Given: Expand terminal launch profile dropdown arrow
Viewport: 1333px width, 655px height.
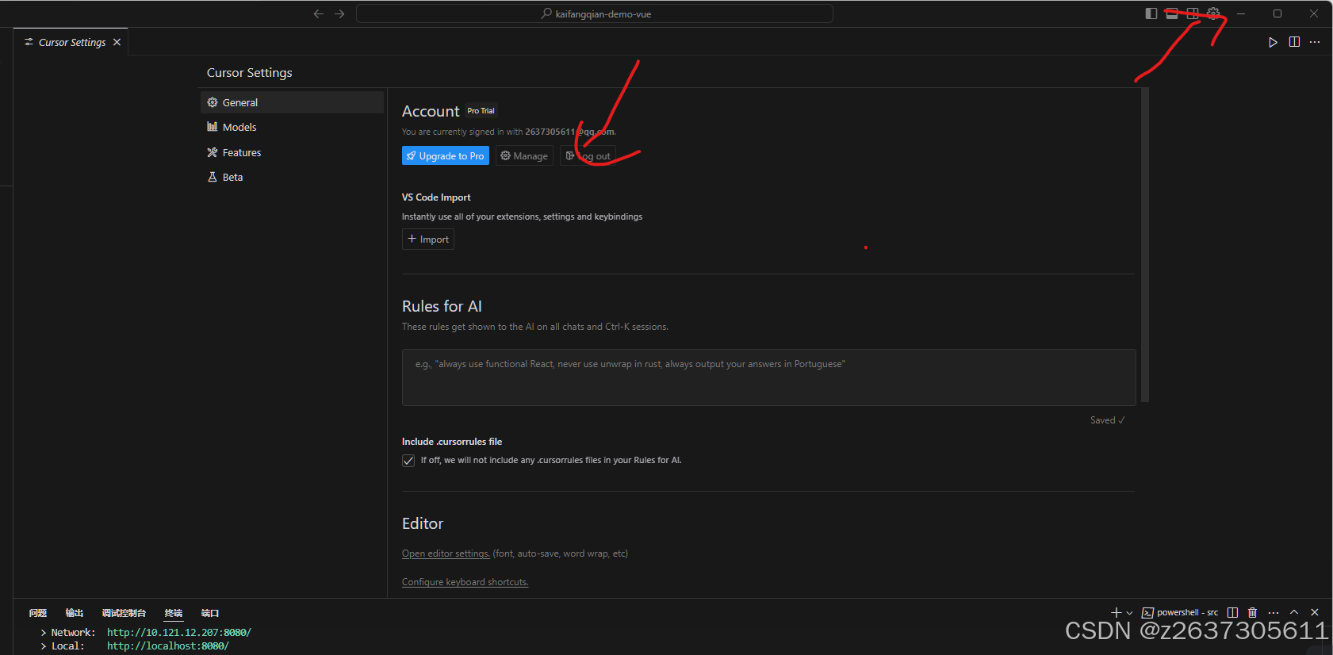Looking at the screenshot, I should (x=1129, y=613).
